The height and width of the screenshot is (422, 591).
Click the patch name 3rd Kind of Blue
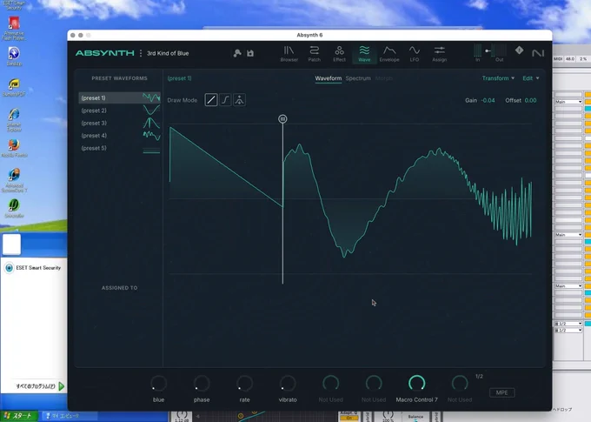tap(168, 53)
